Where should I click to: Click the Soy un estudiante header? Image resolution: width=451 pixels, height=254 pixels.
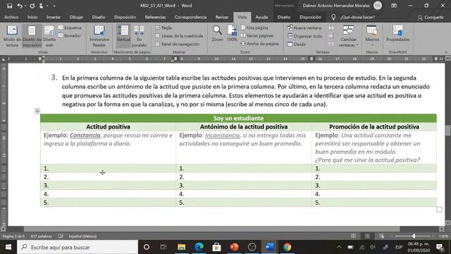coord(238,118)
